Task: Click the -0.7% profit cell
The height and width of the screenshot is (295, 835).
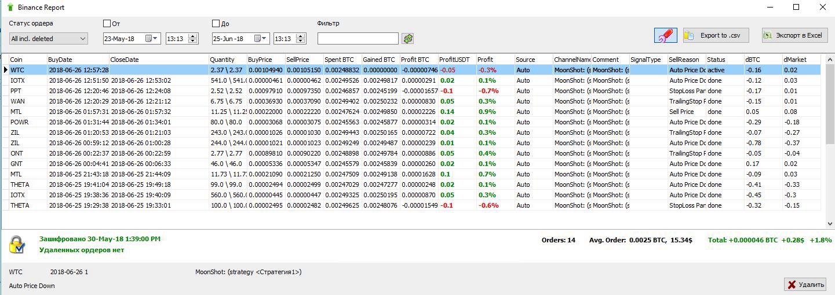Action: (x=495, y=91)
